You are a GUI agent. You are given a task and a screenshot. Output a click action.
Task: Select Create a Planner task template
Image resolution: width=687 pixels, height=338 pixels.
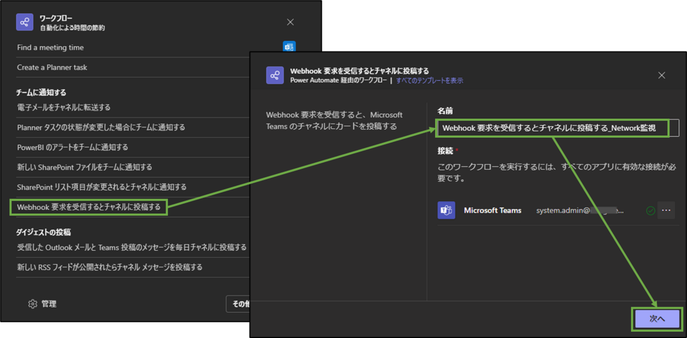coord(52,67)
